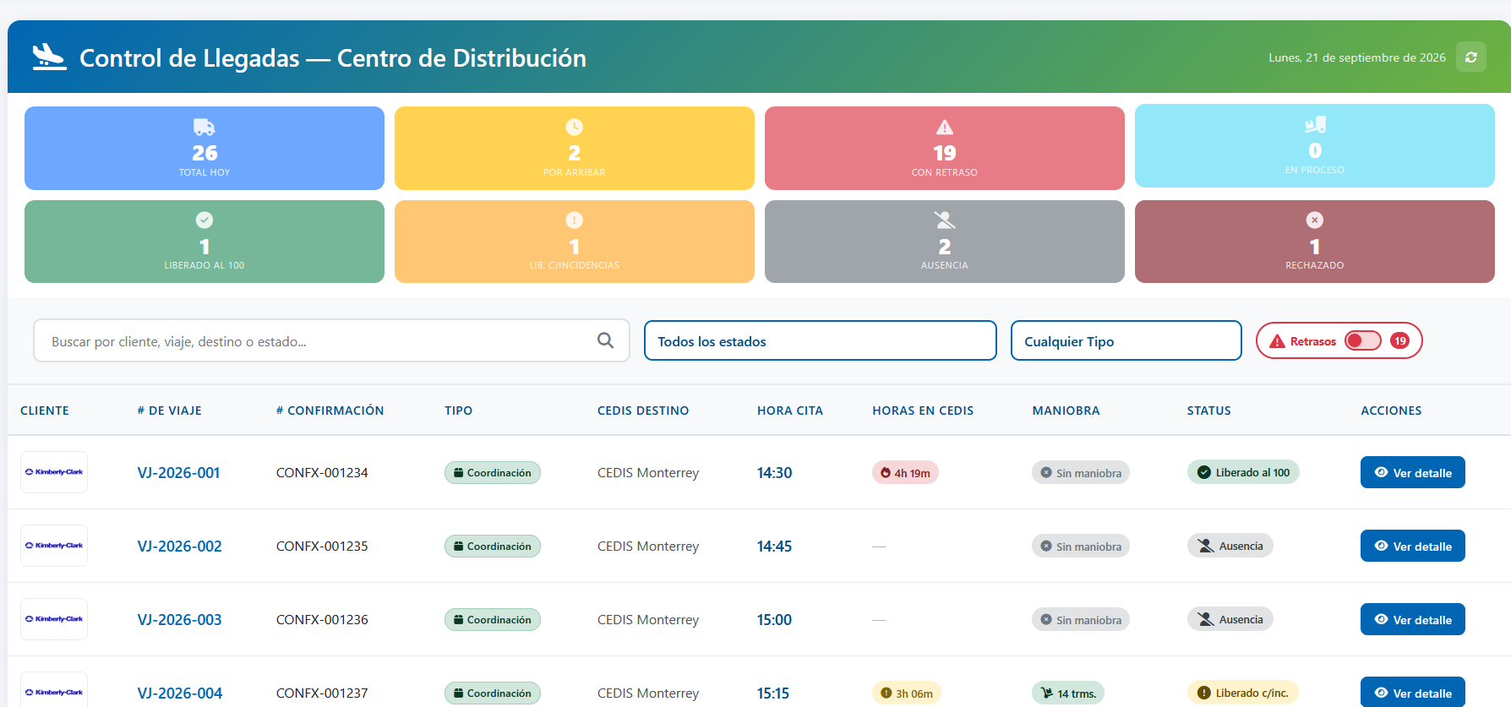
Task: Click eye icon in VJ-2026-002 Ver detalle
Action: [1381, 546]
